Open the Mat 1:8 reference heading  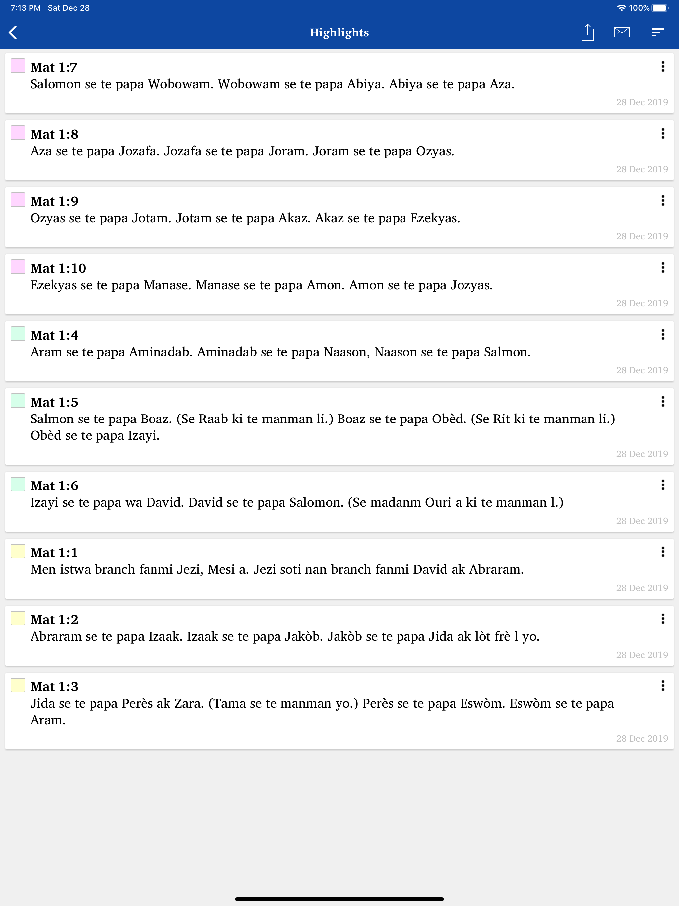pos(54,134)
